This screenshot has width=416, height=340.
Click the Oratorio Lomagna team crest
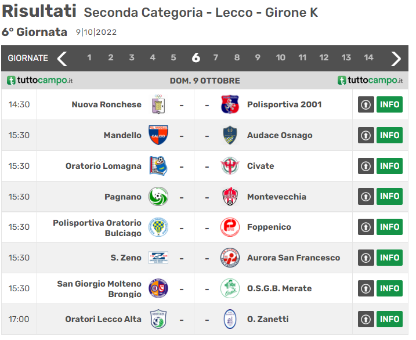(158, 166)
